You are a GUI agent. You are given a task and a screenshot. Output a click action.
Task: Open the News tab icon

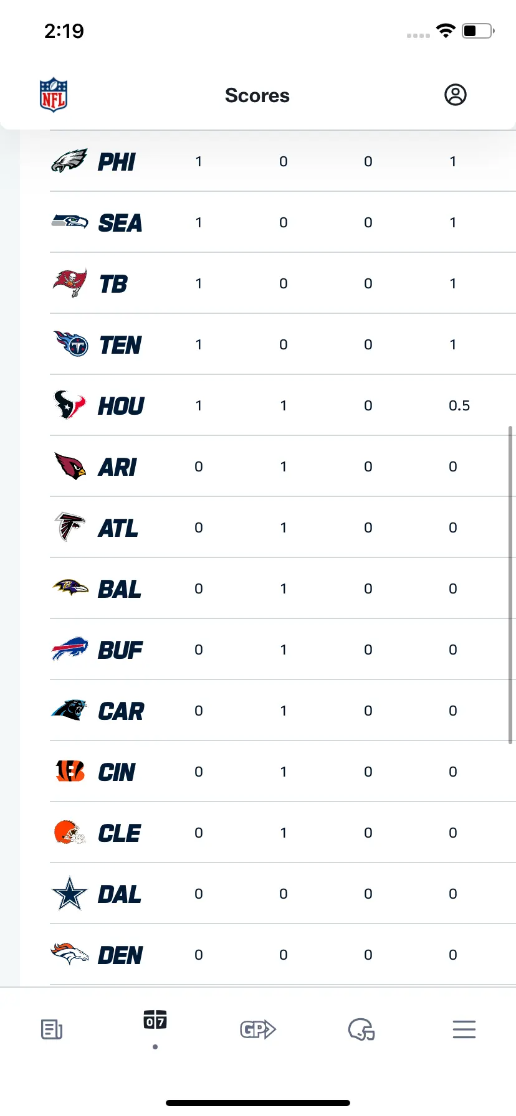pyautogui.click(x=52, y=1029)
